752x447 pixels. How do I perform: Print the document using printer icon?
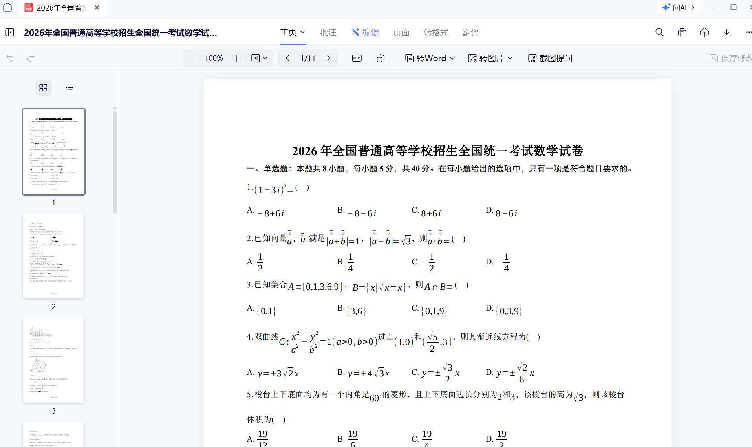[682, 32]
